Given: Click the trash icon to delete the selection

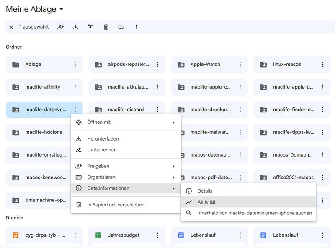Looking at the screenshot, I should 106,27.
